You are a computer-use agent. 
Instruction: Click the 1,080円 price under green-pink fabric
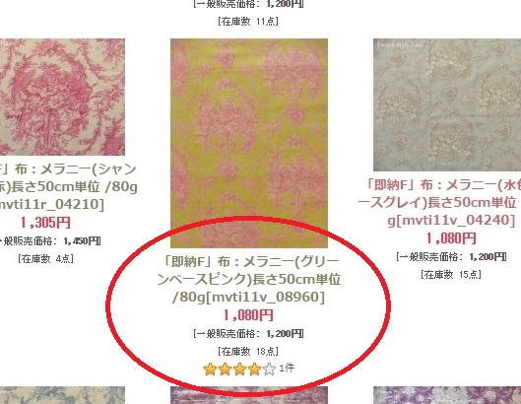[248, 315]
